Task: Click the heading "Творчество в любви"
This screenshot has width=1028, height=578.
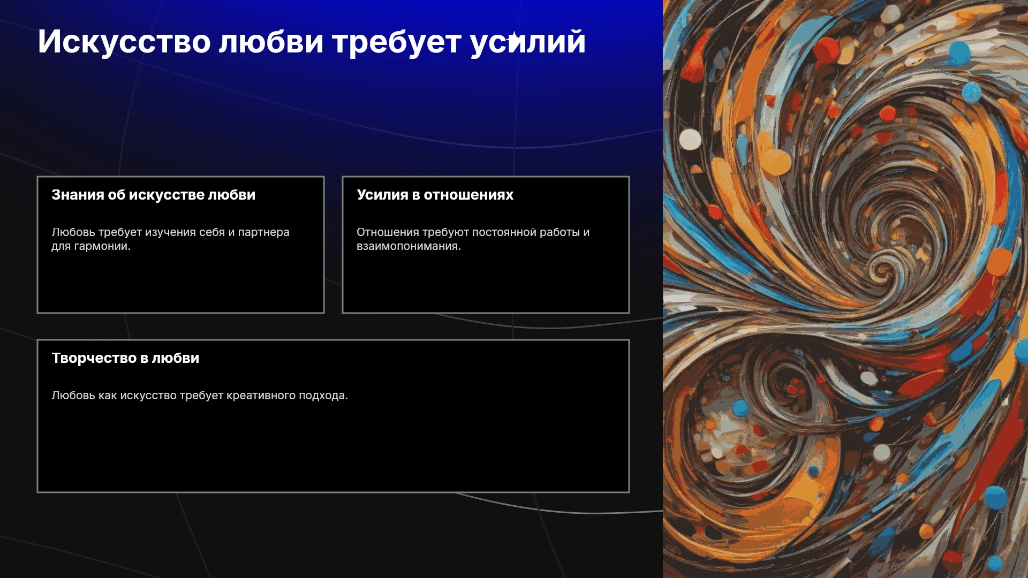Action: [125, 358]
